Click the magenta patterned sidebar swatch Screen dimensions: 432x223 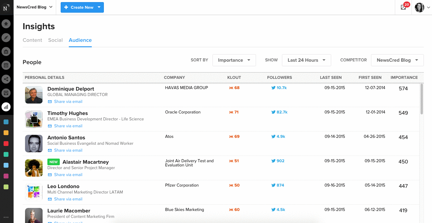6,176
